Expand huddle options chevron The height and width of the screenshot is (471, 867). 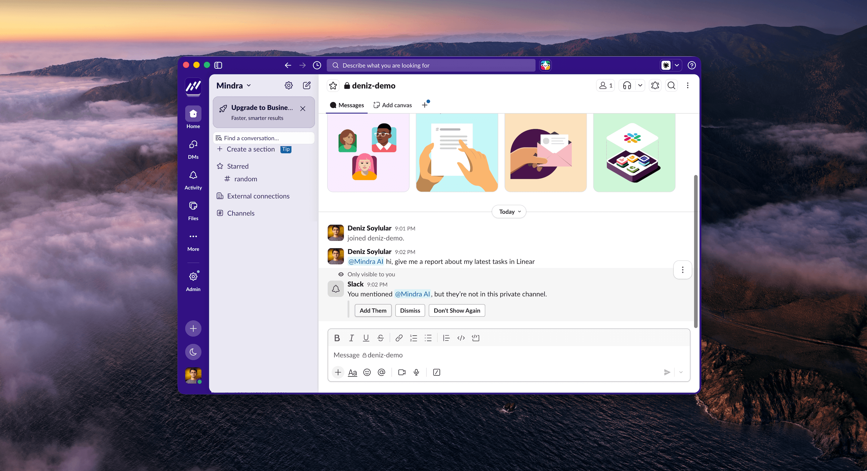(x=640, y=86)
